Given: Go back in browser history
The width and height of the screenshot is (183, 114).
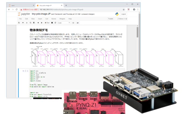Looking at the screenshot, I should click(x=9, y=10).
